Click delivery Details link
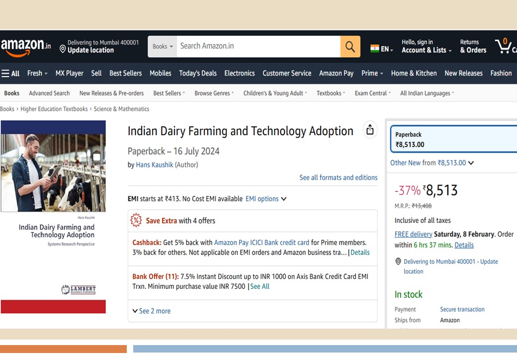 point(464,245)
